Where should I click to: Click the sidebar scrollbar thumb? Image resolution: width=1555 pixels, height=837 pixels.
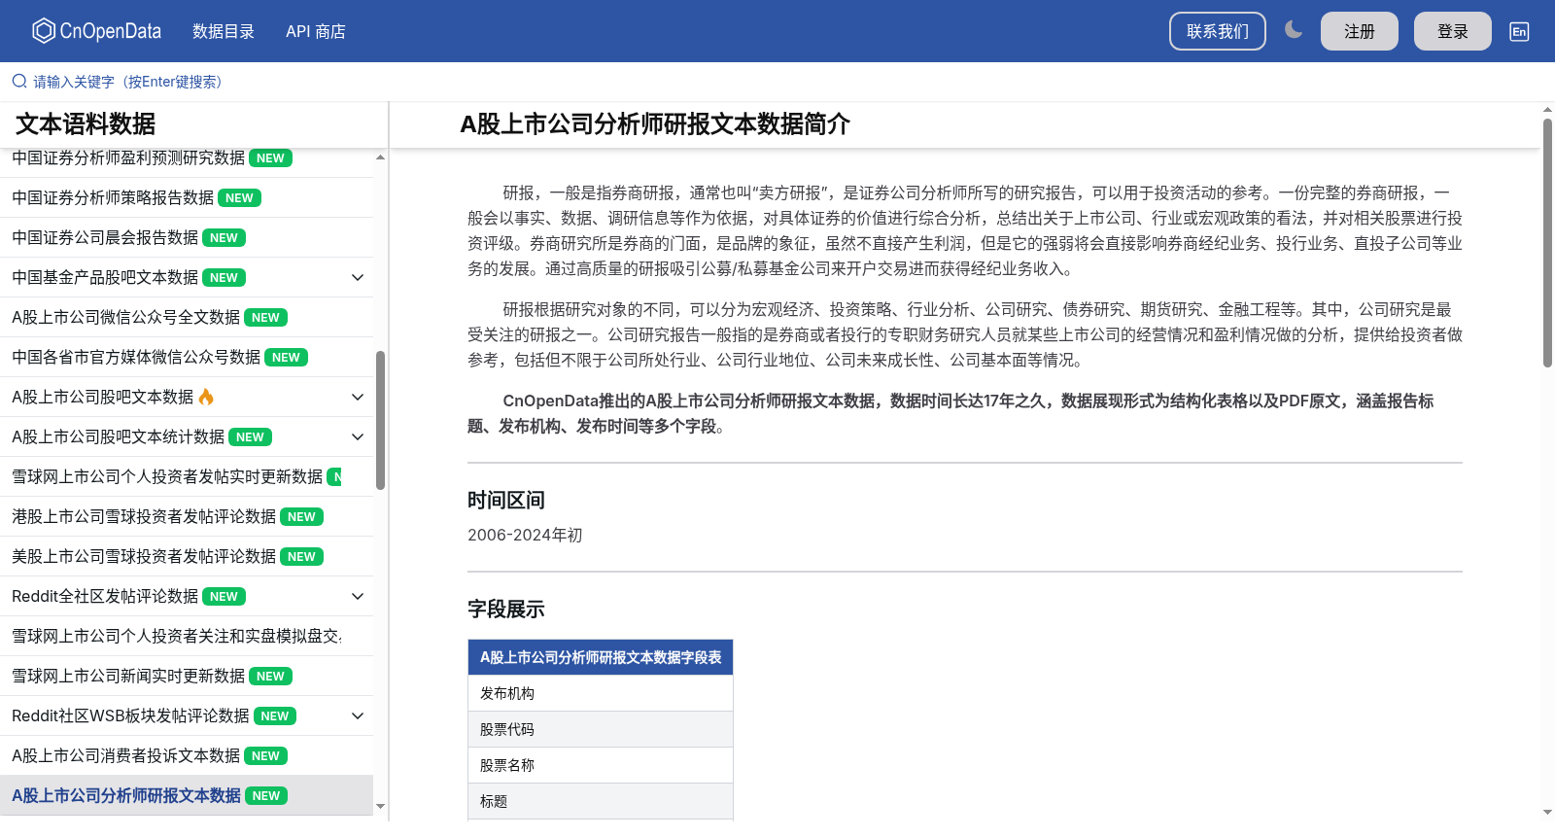(x=381, y=420)
